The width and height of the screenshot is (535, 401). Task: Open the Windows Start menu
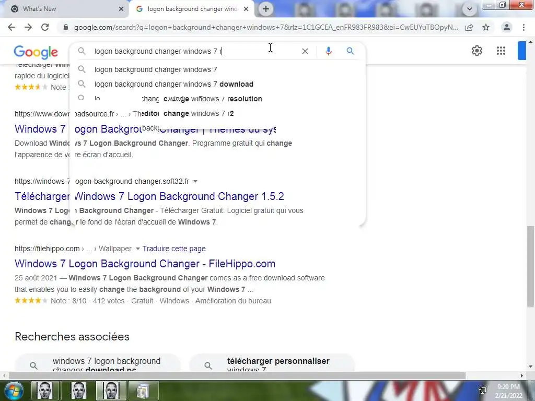(14, 391)
